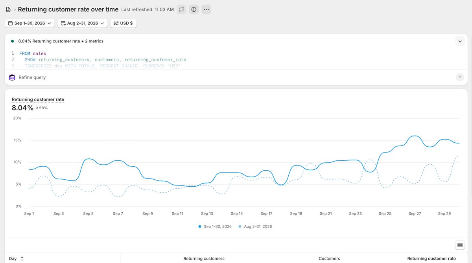
Task: Submit the refine query with the up-arrow button
Action: tap(460, 77)
